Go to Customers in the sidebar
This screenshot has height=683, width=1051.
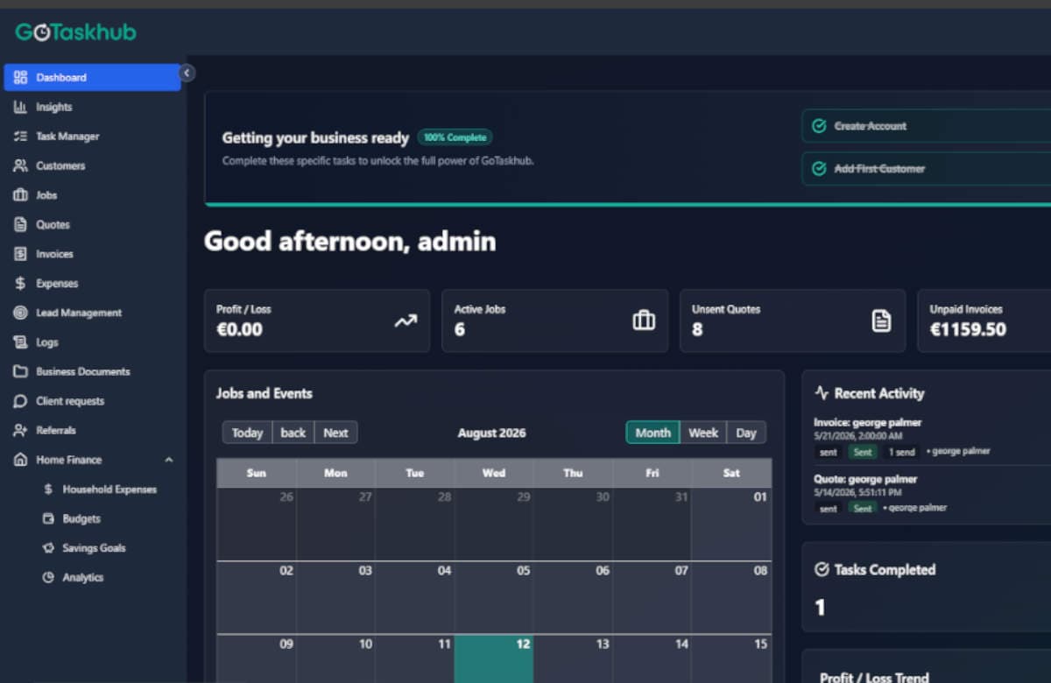[x=92, y=165]
